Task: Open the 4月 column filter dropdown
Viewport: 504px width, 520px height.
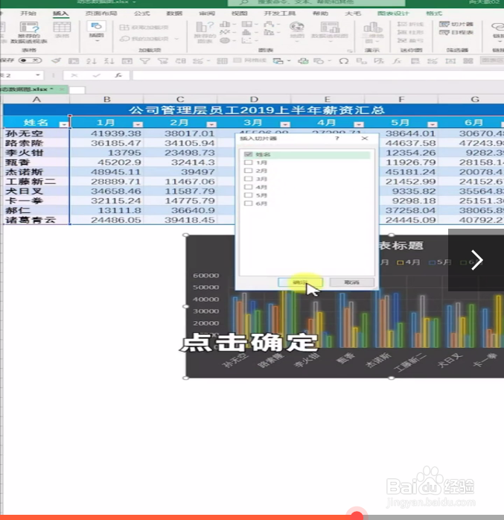Action: coord(359,124)
